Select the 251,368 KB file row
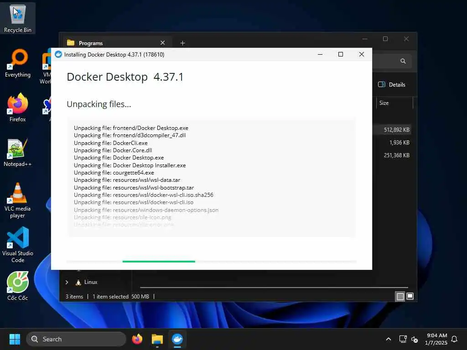Image resolution: width=467 pixels, height=350 pixels. coord(392,155)
